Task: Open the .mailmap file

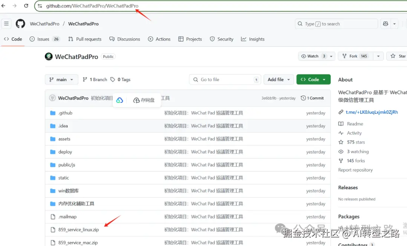Action: [67, 216]
